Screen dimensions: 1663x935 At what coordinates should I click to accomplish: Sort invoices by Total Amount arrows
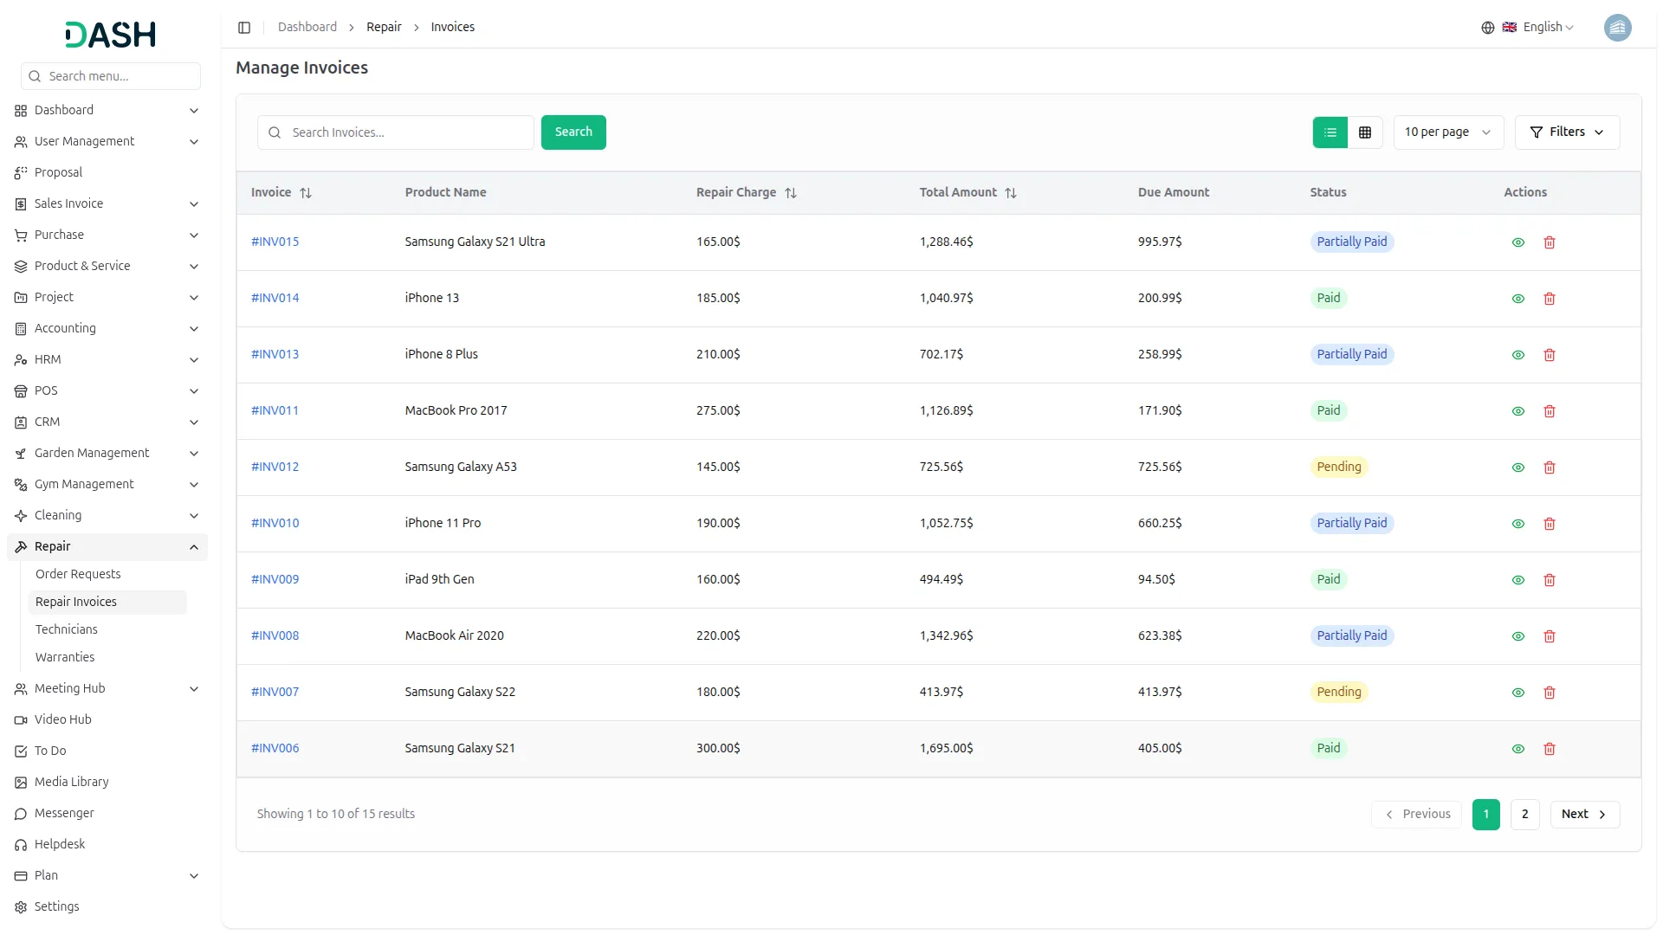tap(1010, 193)
